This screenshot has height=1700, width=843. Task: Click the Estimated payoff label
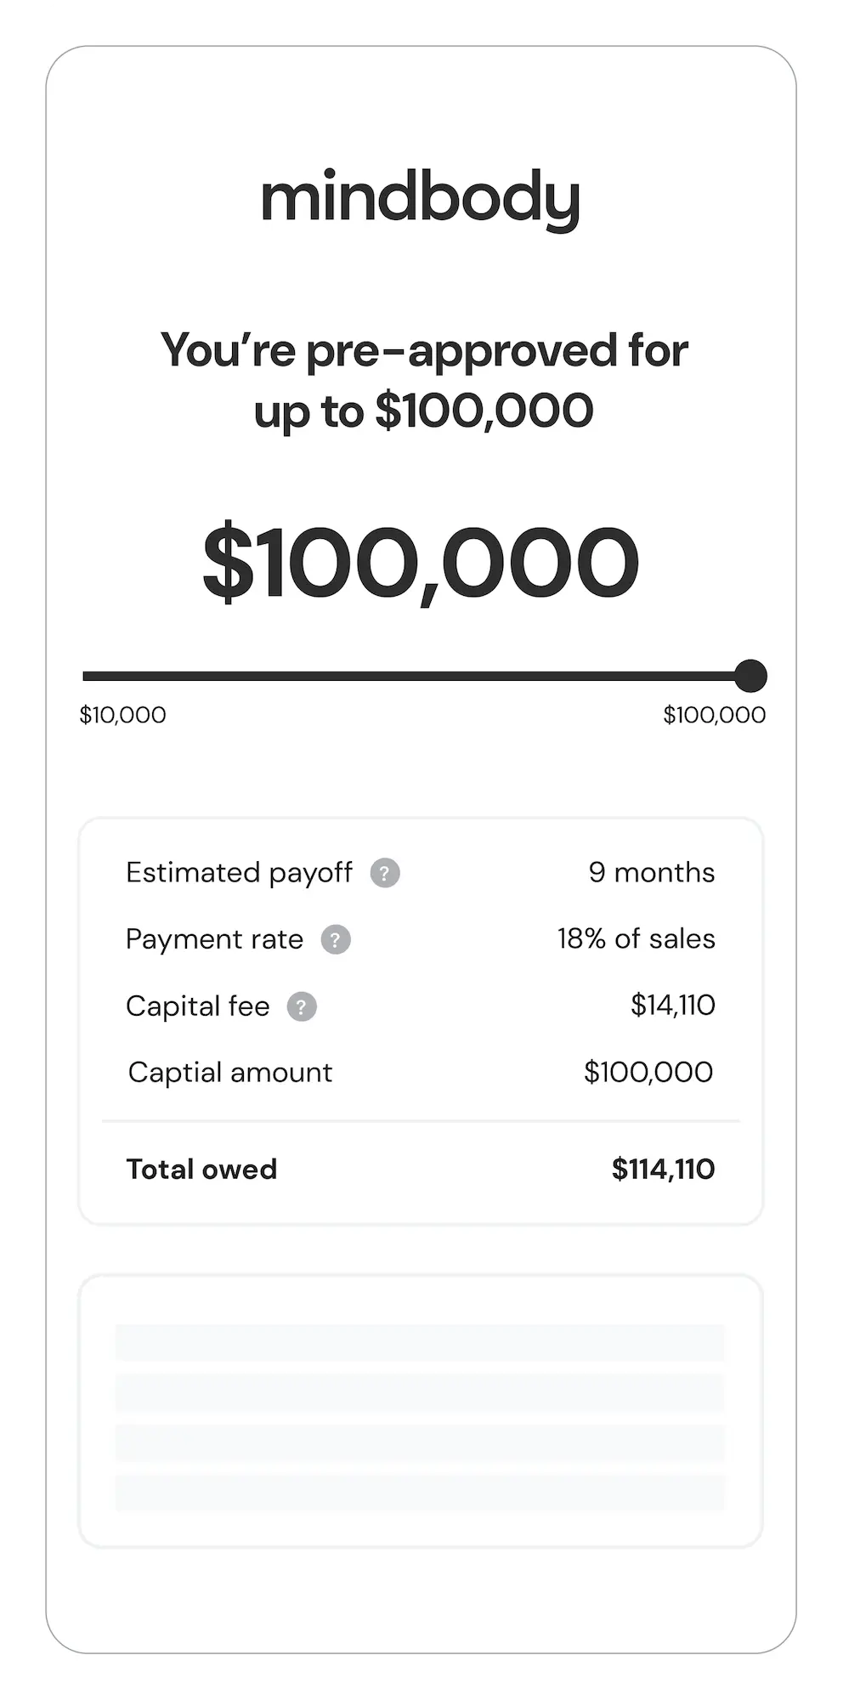pyautogui.click(x=239, y=873)
